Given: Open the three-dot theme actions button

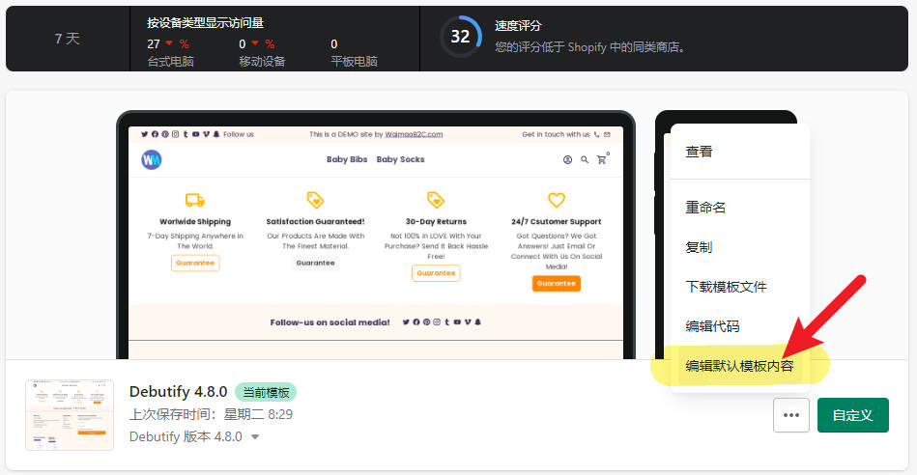Looking at the screenshot, I should [x=790, y=415].
